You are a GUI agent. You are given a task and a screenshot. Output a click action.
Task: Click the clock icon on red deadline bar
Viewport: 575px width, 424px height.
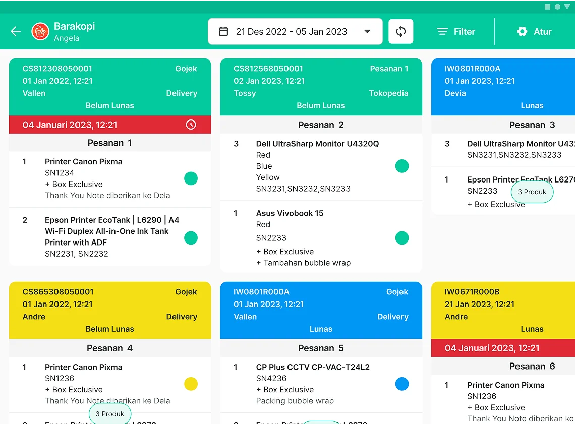191,125
